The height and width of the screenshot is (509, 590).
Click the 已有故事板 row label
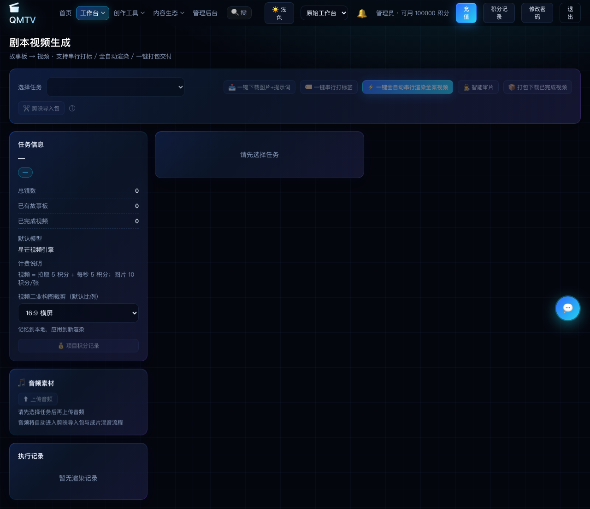(33, 206)
